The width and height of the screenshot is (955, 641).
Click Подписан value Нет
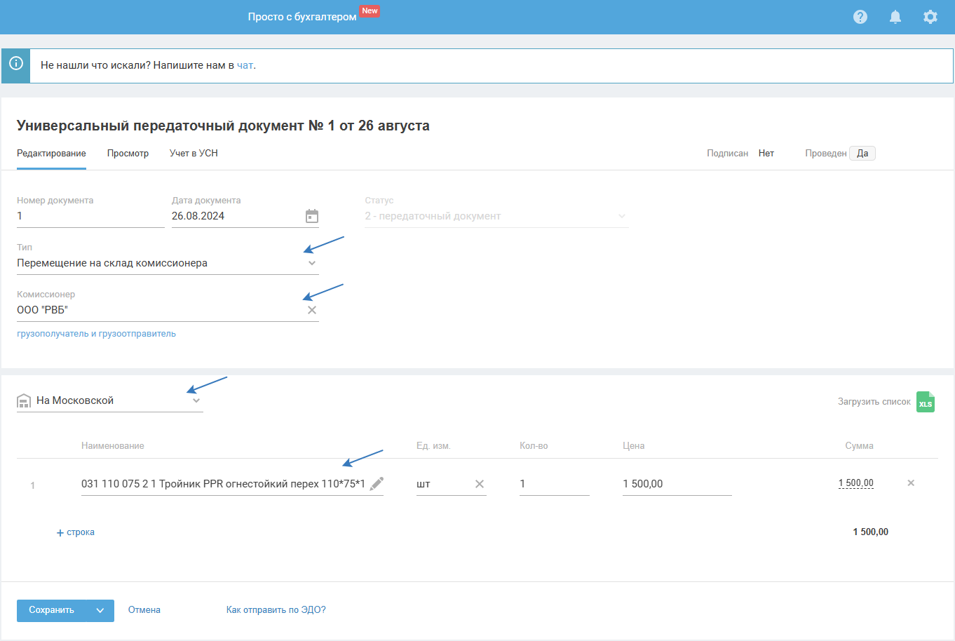(x=766, y=154)
